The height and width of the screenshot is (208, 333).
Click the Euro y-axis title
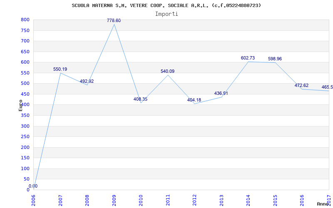20,105
